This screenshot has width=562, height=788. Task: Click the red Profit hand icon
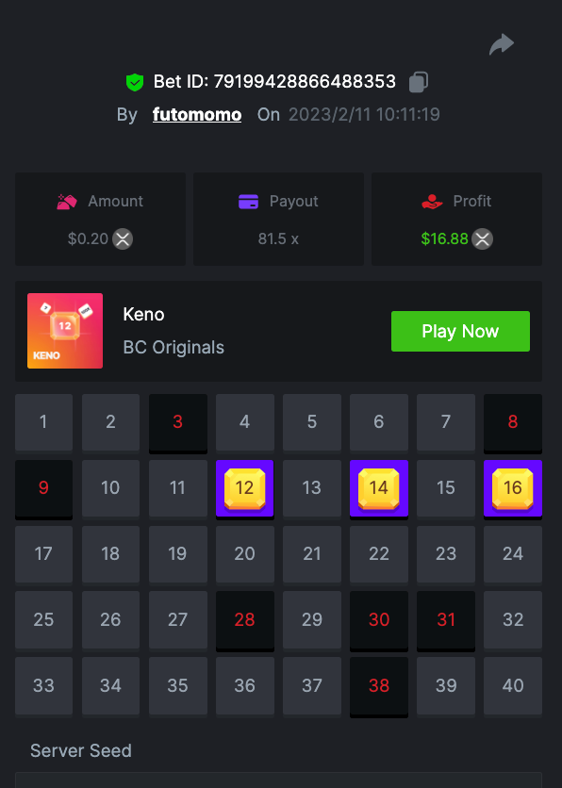tap(432, 202)
